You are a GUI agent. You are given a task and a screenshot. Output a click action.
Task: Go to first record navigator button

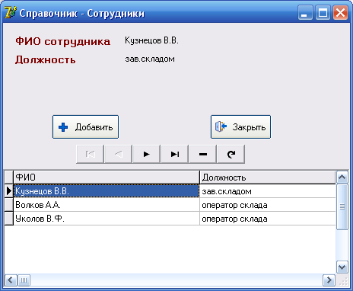click(91, 154)
